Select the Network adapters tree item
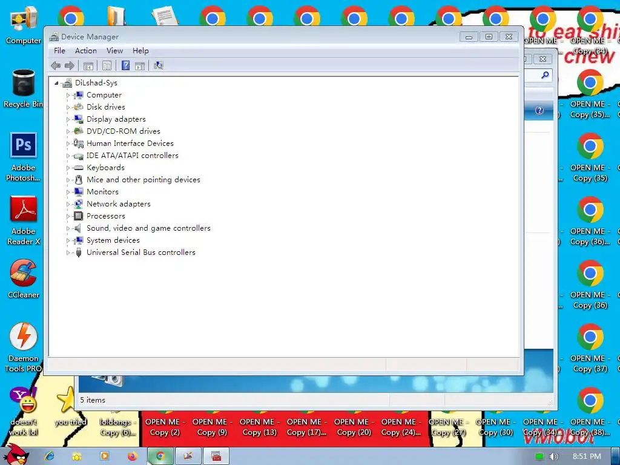 point(119,204)
